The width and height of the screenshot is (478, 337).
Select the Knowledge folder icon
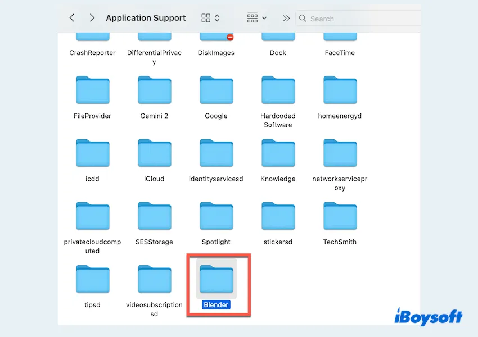coord(278,153)
